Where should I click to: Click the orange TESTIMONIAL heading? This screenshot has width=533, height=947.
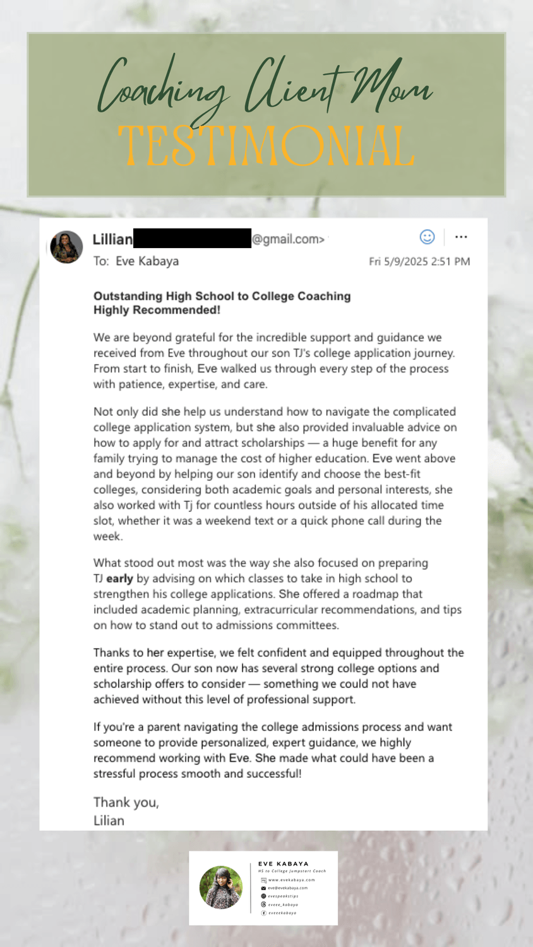[266, 147]
